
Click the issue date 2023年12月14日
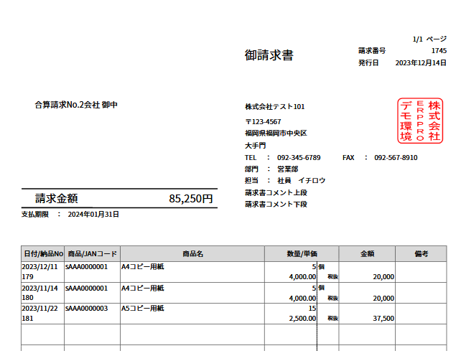click(x=421, y=63)
